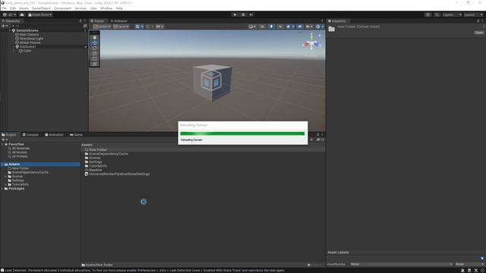
Task: Open the GameObject menu
Action: point(41,8)
